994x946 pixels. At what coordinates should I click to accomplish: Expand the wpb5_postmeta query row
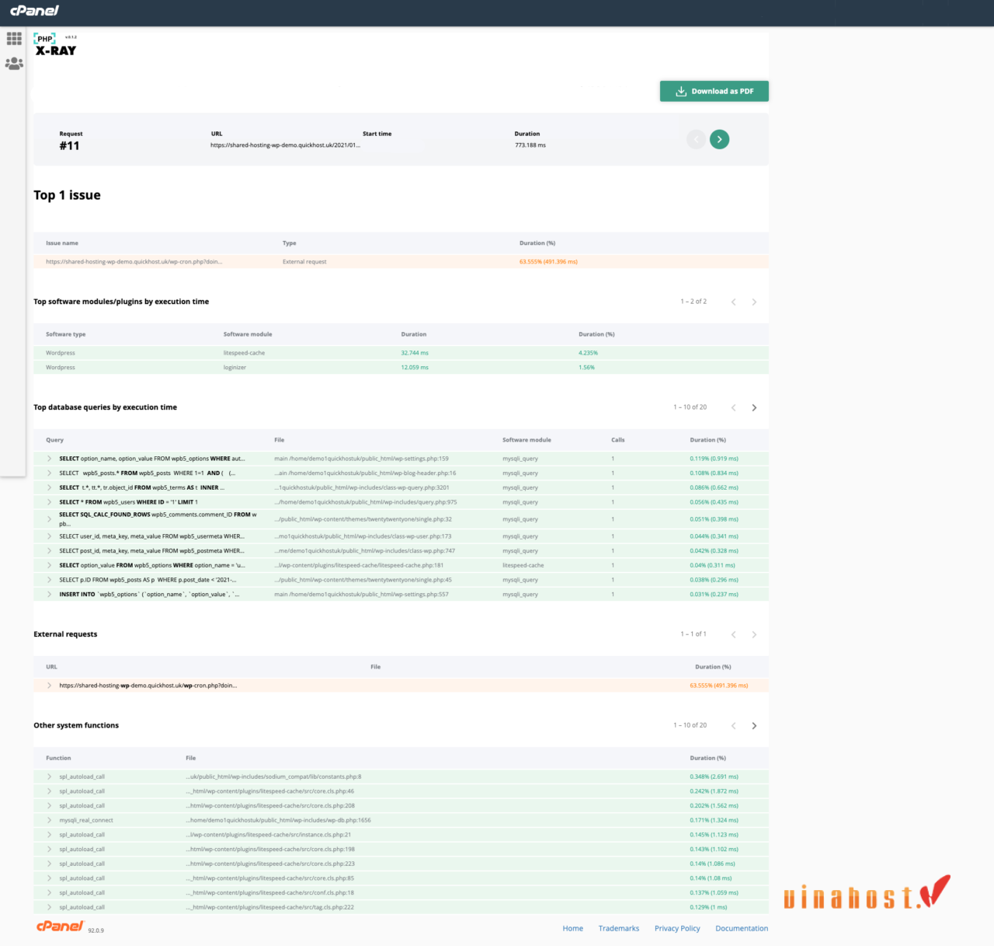point(49,550)
